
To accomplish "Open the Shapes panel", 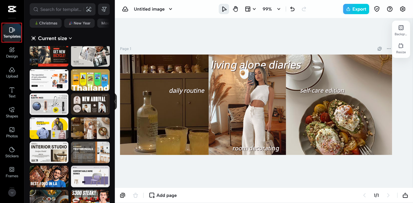I will click(x=12, y=112).
